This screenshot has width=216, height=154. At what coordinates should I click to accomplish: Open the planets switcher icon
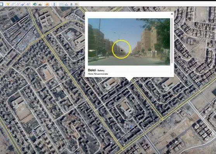47,4
